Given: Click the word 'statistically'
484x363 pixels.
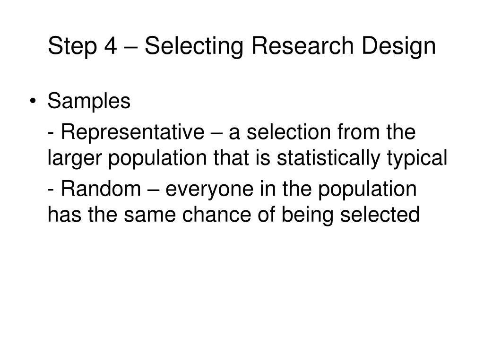Looking at the screenshot, I should tap(328, 158).
